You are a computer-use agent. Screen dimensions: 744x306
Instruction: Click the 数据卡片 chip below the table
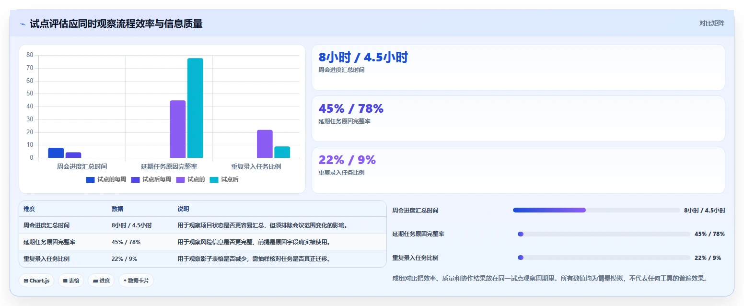(136, 281)
